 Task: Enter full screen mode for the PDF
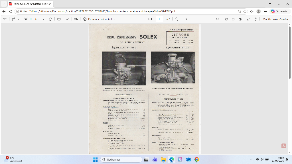(x=248, y=19)
